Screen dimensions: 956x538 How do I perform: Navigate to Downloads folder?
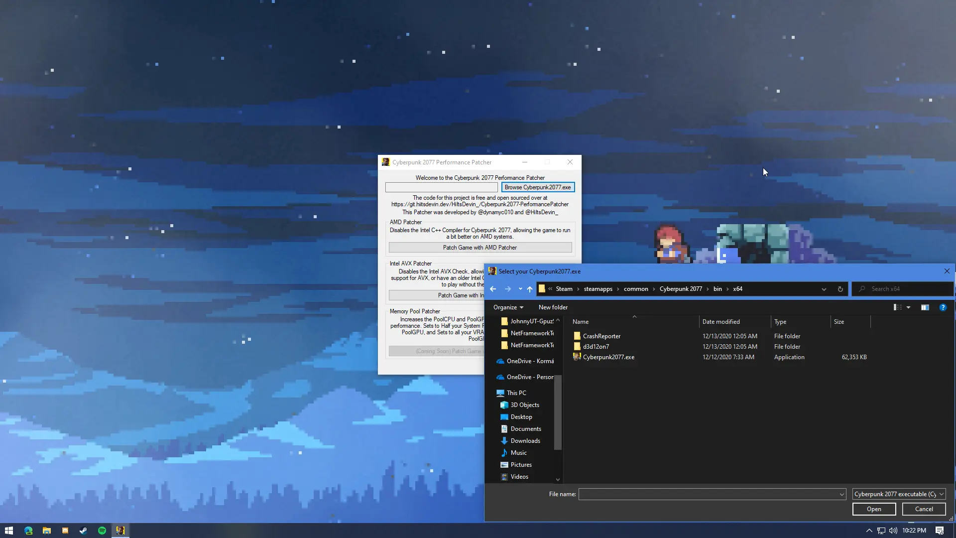pyautogui.click(x=525, y=441)
